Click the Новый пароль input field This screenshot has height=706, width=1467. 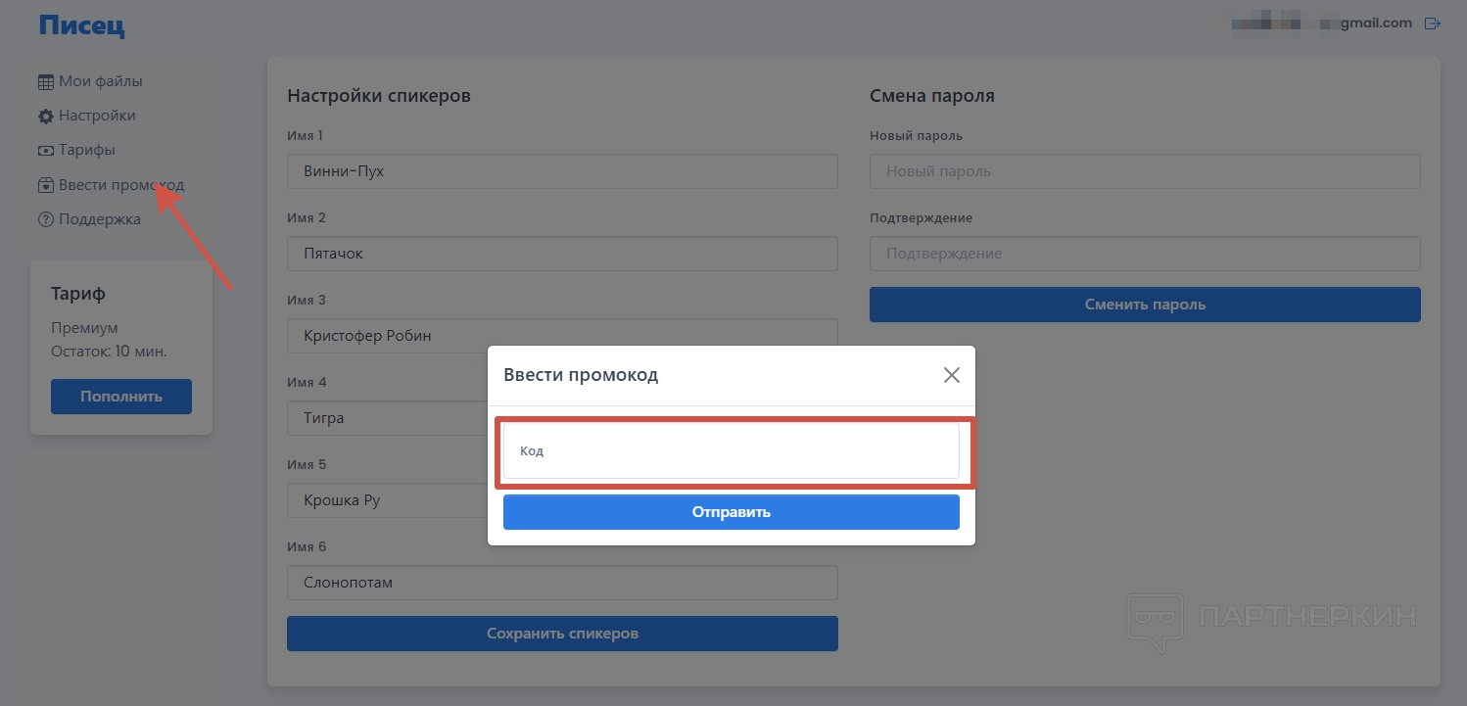pos(1145,171)
